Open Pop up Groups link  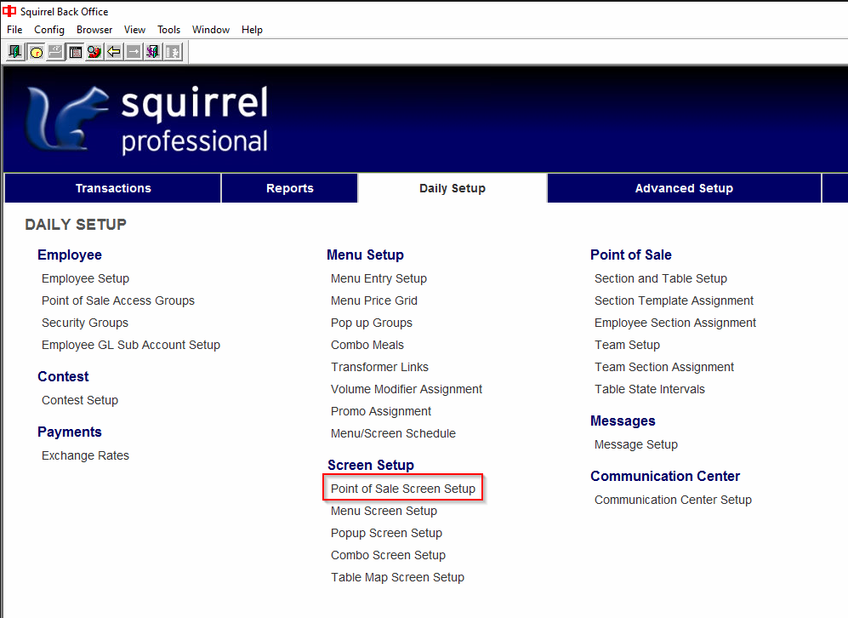(372, 323)
